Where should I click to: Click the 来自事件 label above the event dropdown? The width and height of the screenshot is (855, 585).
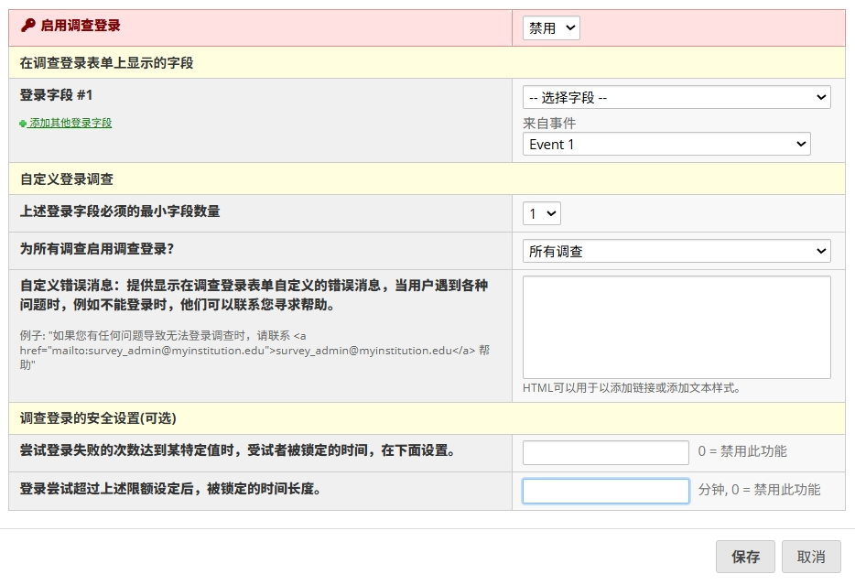tap(549, 124)
